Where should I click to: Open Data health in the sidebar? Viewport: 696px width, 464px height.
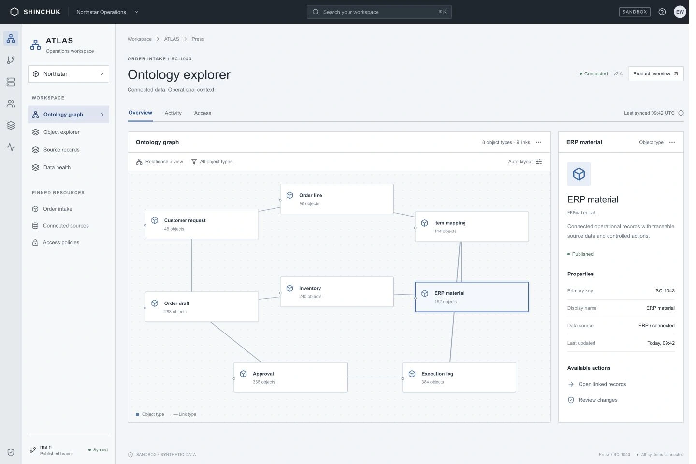(x=69, y=167)
